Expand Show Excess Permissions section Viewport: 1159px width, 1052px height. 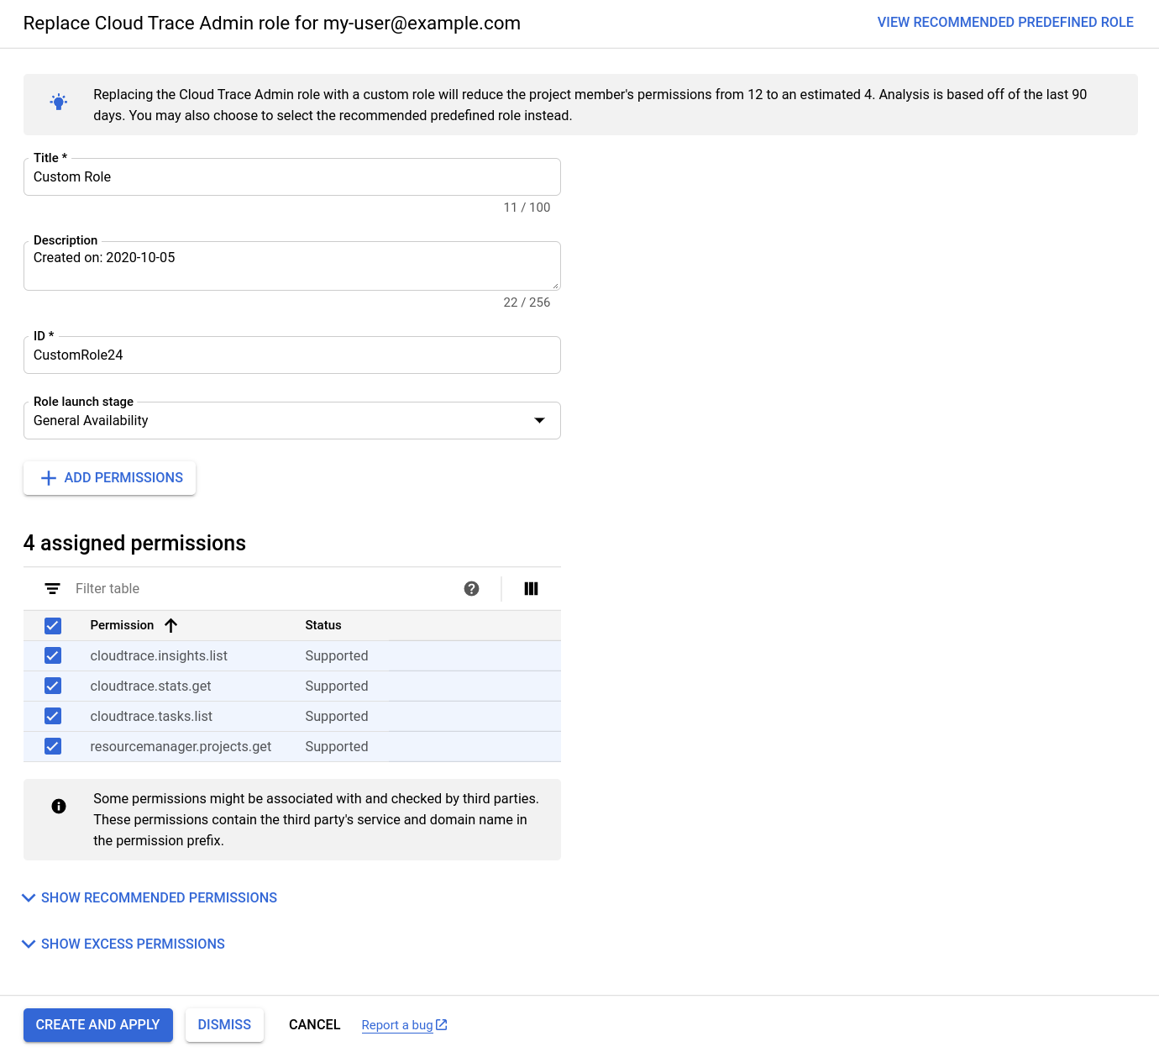pos(123,944)
